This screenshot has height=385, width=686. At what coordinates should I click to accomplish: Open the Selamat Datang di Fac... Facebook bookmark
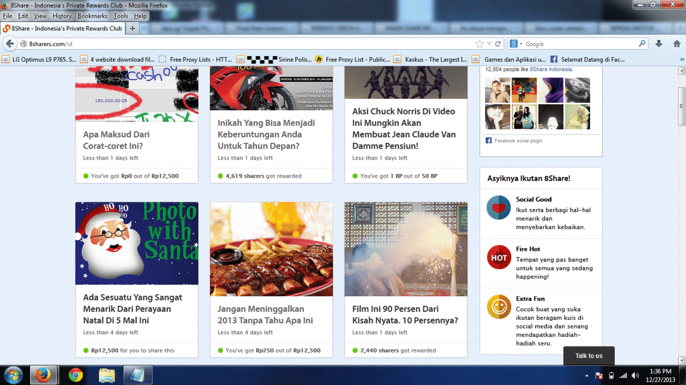pos(587,59)
